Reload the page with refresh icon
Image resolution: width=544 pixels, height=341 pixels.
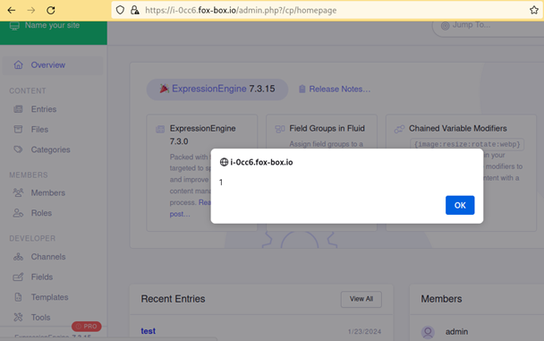point(51,10)
